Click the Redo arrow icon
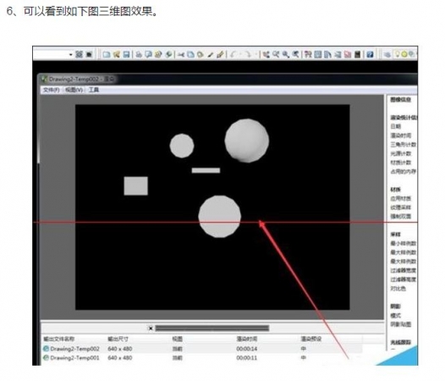Screen dimensions: 445x381 [x=248, y=54]
